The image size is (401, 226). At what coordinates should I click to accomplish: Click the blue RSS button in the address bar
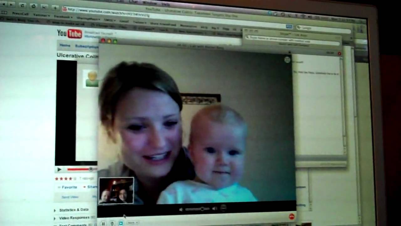(x=289, y=26)
